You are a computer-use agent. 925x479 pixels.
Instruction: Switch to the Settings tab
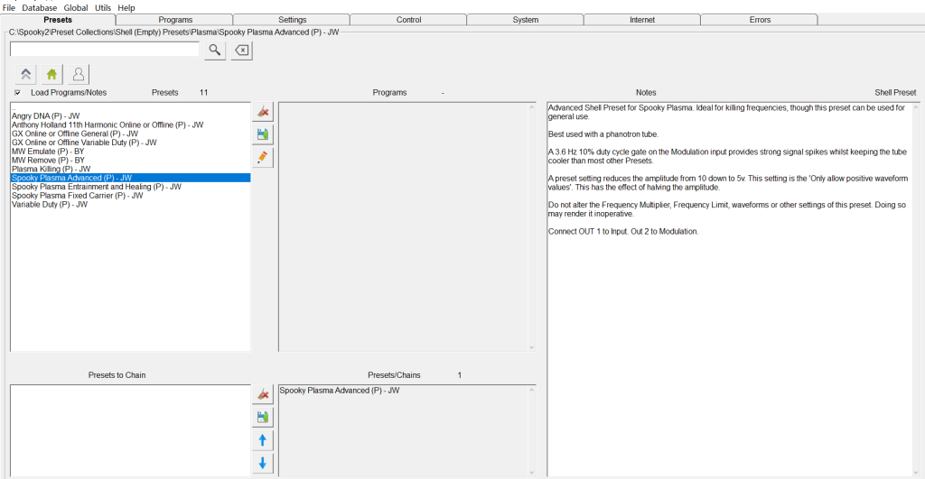tap(292, 20)
